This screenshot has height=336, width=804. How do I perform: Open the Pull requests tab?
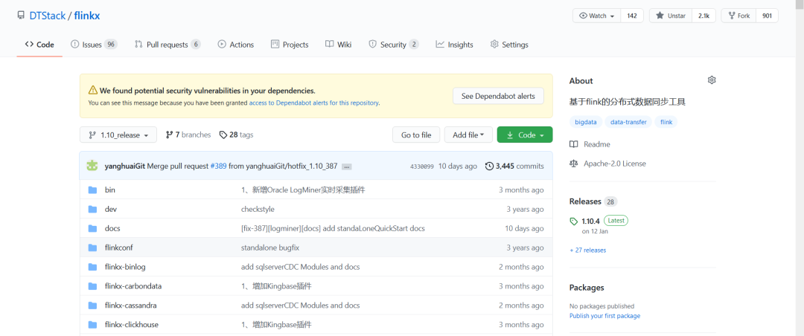(x=167, y=45)
